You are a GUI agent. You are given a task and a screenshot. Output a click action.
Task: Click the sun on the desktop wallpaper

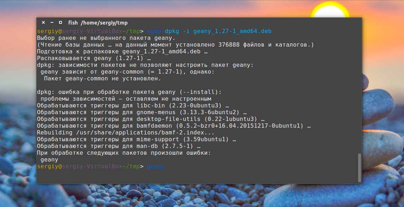(x=329, y=11)
